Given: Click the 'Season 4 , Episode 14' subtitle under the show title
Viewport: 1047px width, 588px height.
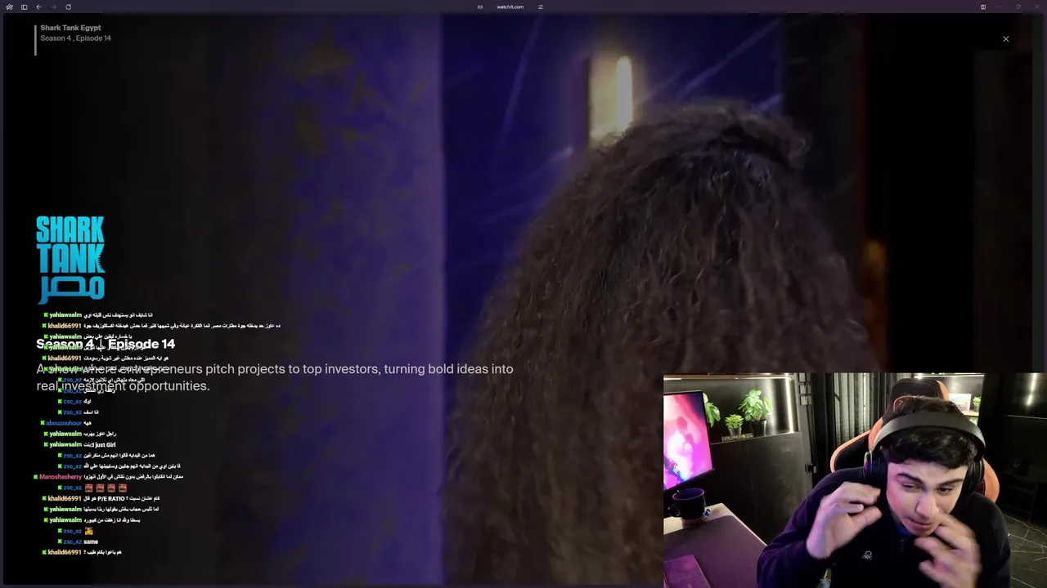Looking at the screenshot, I should click(75, 38).
